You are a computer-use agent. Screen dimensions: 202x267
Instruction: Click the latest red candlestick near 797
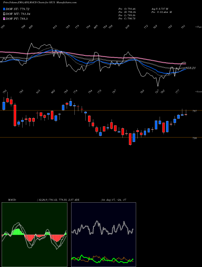tap(186, 114)
